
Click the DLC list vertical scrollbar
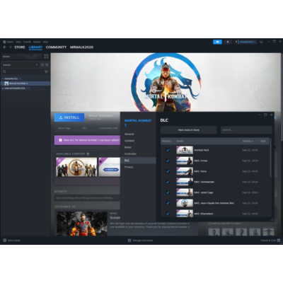click(x=270, y=158)
